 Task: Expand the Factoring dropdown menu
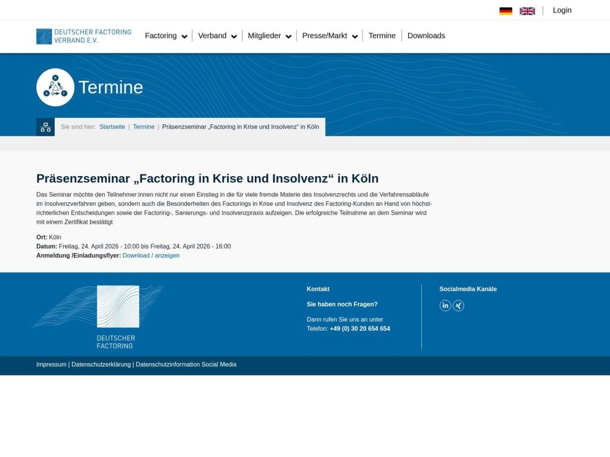click(161, 36)
